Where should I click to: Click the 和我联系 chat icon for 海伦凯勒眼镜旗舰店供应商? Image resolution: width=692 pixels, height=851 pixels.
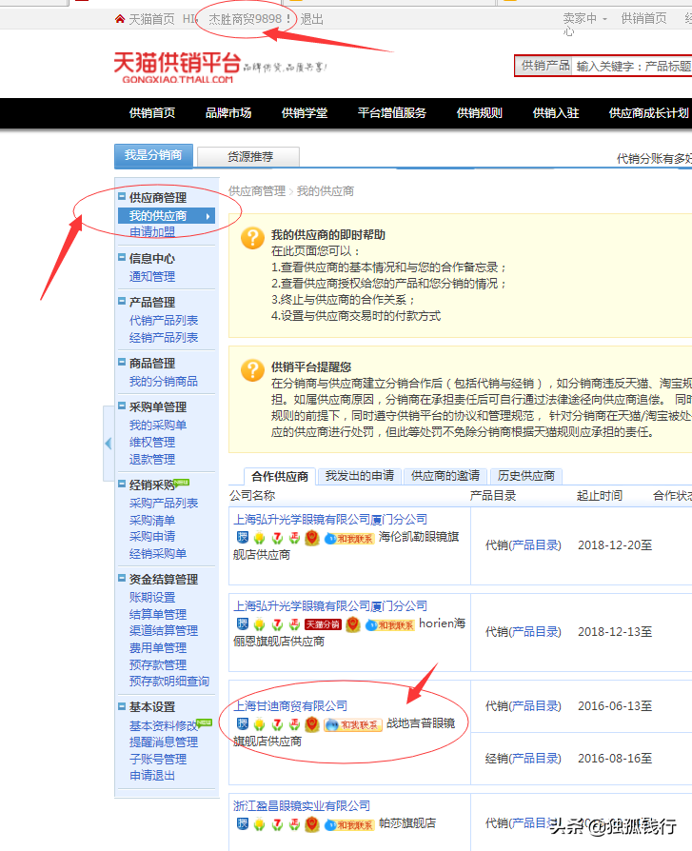click(x=349, y=539)
